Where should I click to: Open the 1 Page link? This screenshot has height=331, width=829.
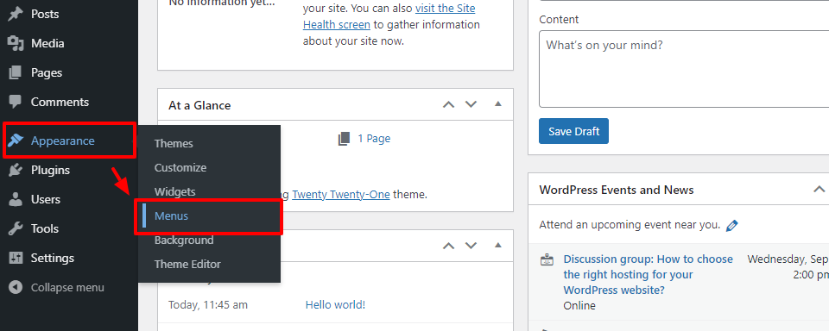pos(374,139)
